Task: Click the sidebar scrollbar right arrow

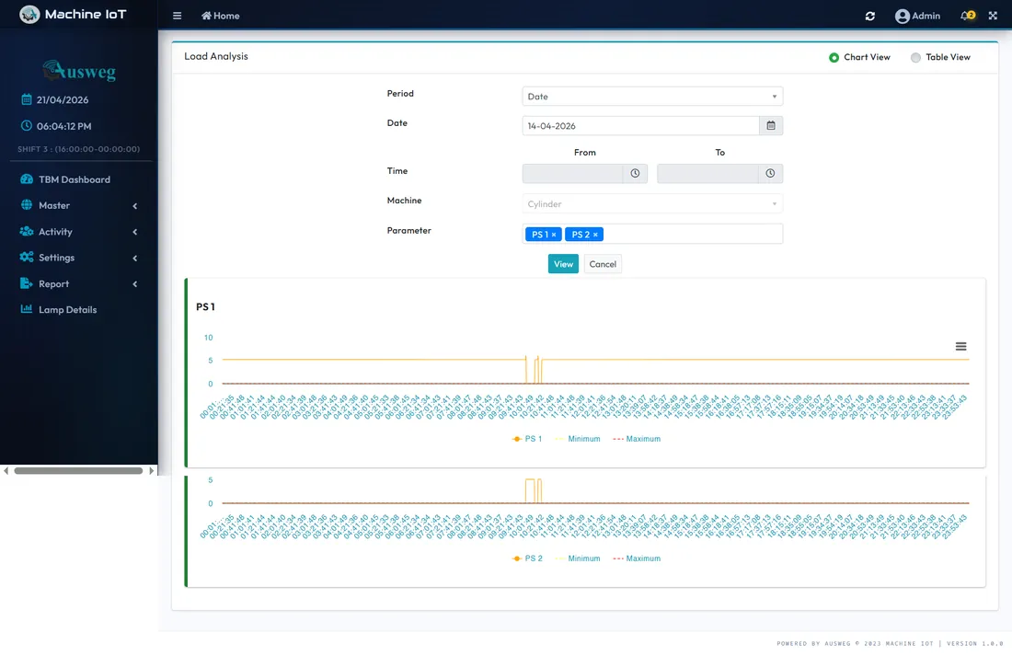Action: point(152,471)
